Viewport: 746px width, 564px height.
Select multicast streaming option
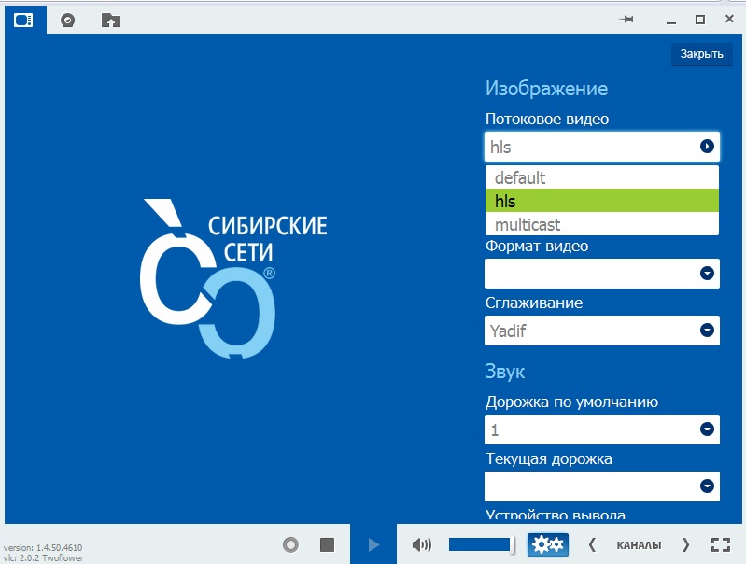602,223
